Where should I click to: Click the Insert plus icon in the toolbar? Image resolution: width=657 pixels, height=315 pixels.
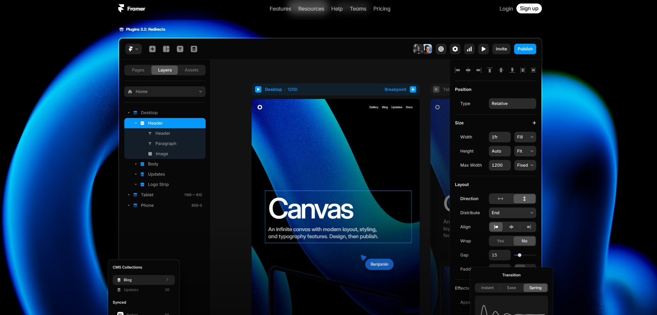click(x=152, y=49)
